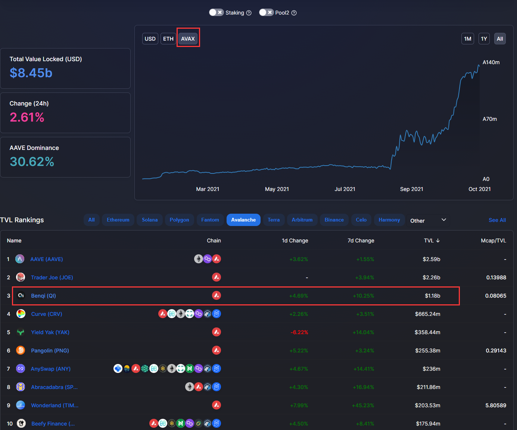Open the Abracadabra protocol link
Image resolution: width=517 pixels, height=430 pixels.
54,387
